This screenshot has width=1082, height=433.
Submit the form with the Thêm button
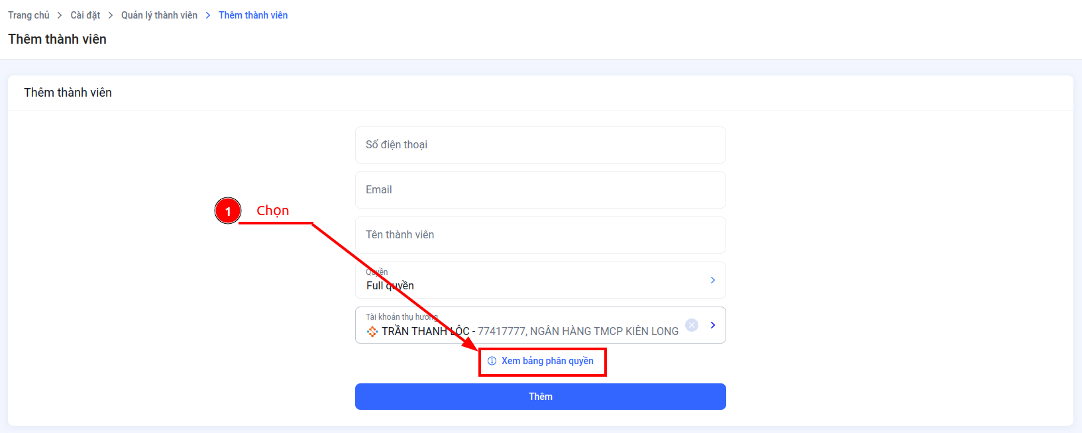(541, 397)
